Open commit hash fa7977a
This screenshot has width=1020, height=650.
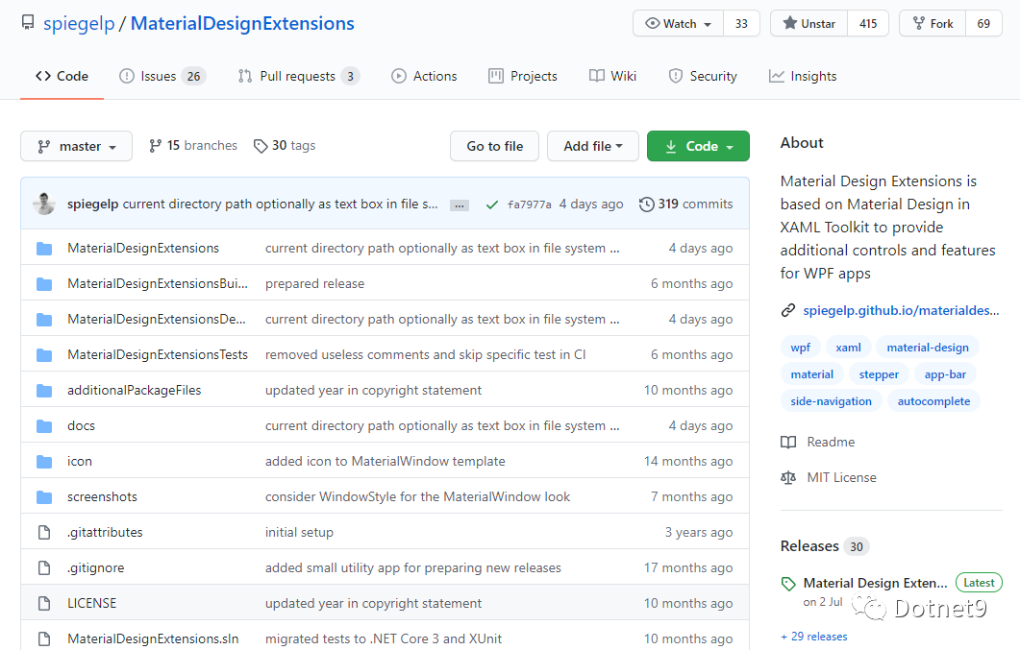point(529,205)
